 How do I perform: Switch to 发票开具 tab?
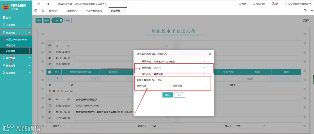click(72, 11)
